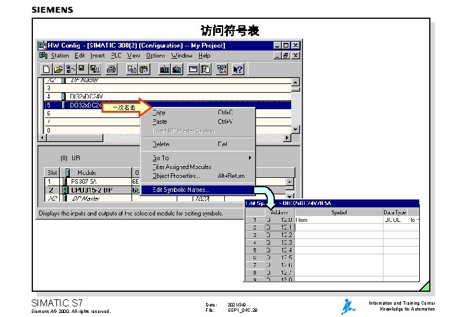Click the HW Config title bar application icon
Image resolution: width=458 pixels, height=317 pixels.
coord(43,46)
